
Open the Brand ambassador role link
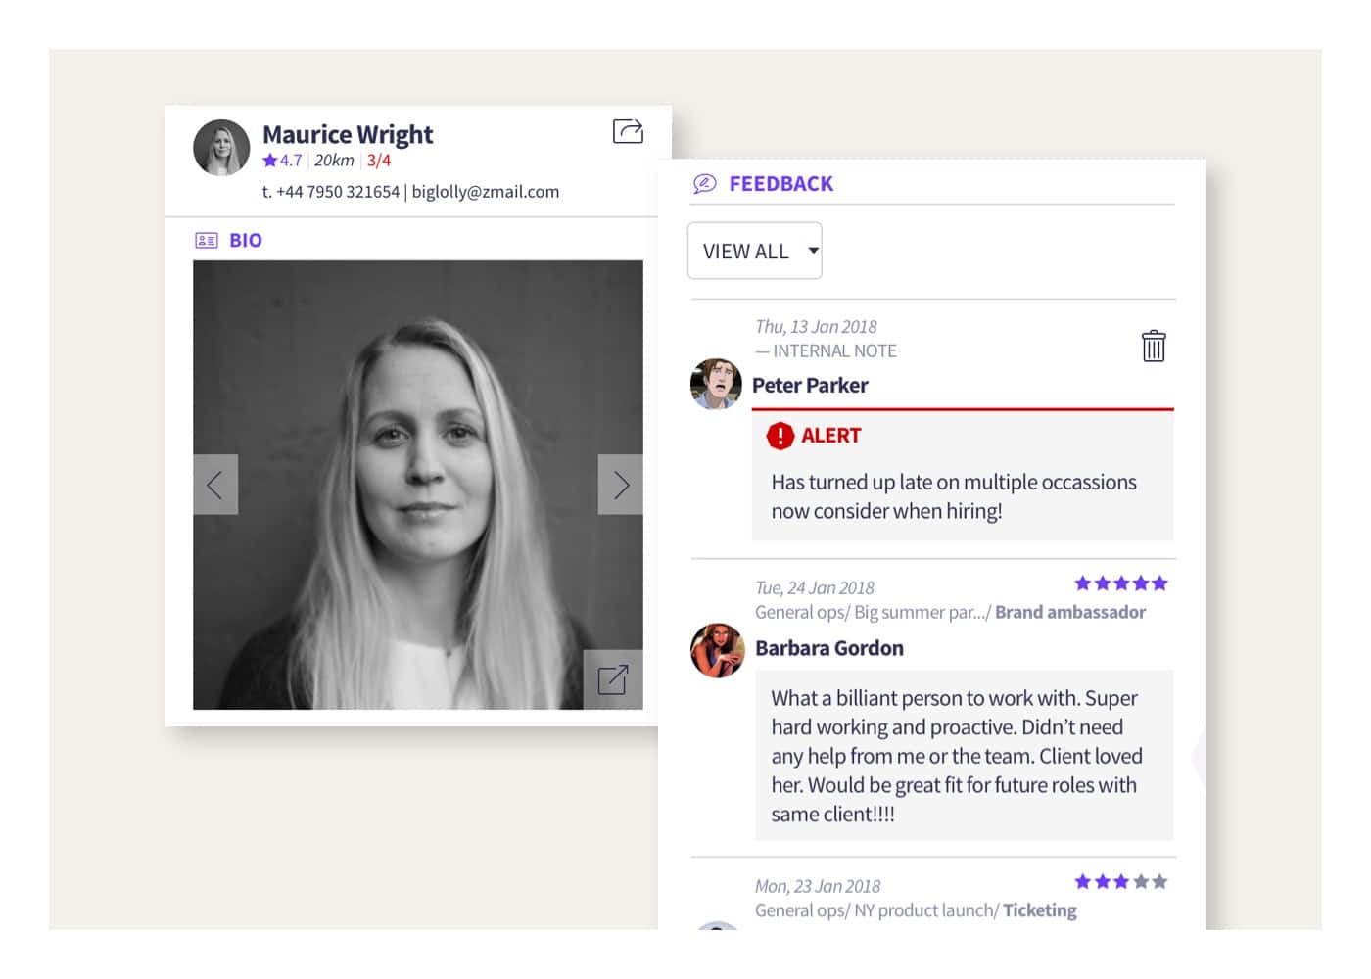[x=1070, y=612]
